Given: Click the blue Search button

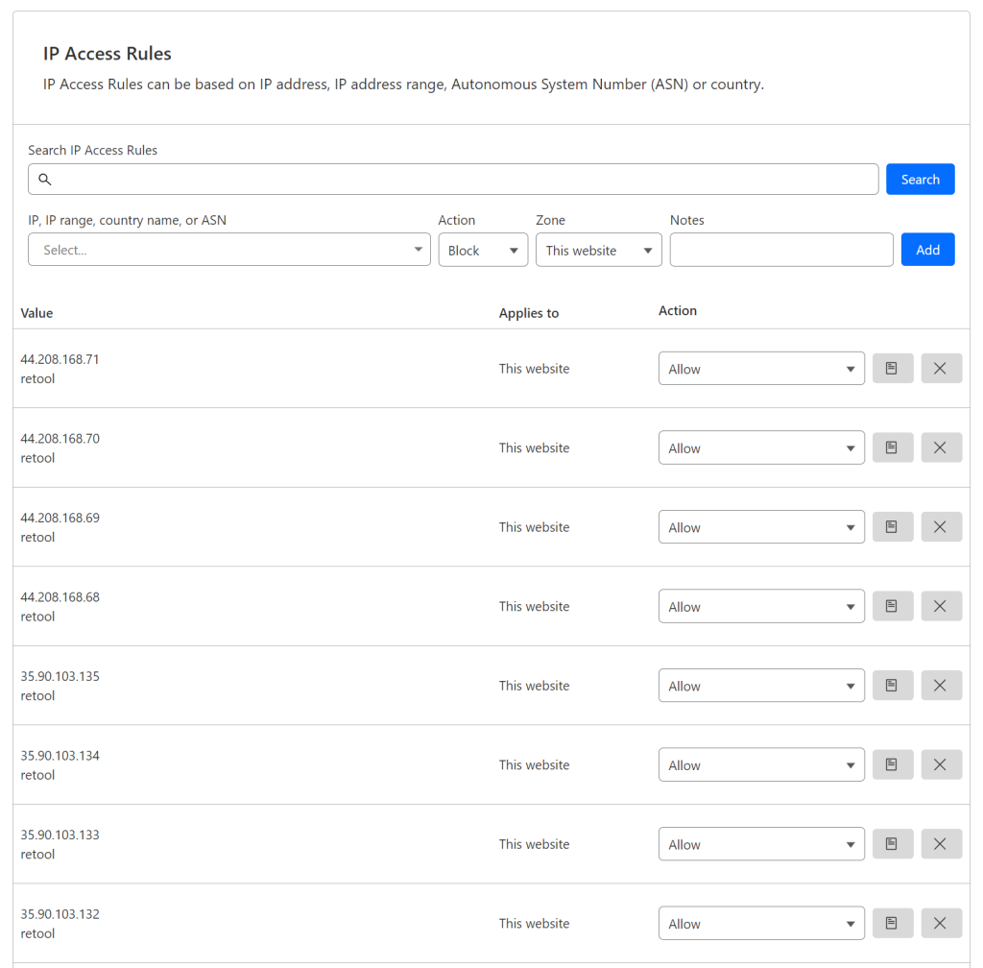Looking at the screenshot, I should pyautogui.click(x=920, y=180).
